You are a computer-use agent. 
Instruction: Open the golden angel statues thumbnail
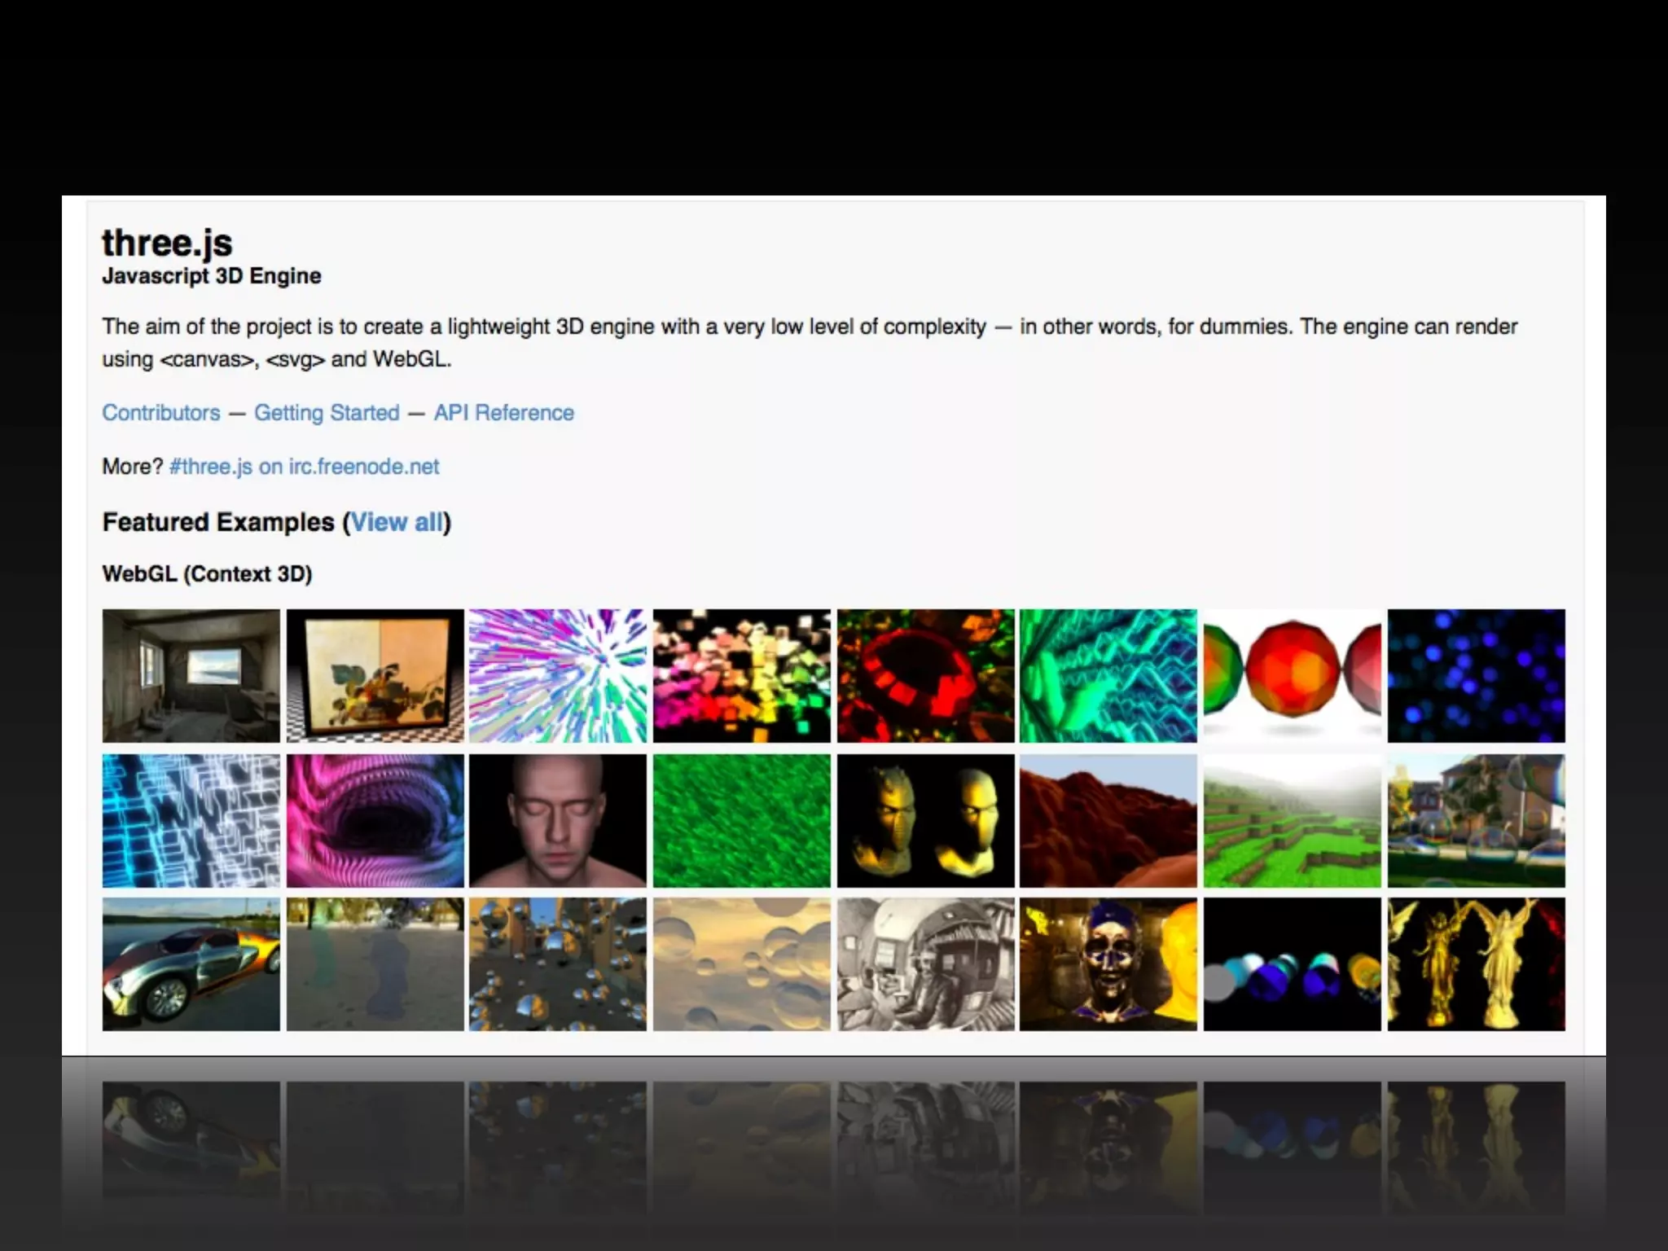click(1476, 964)
